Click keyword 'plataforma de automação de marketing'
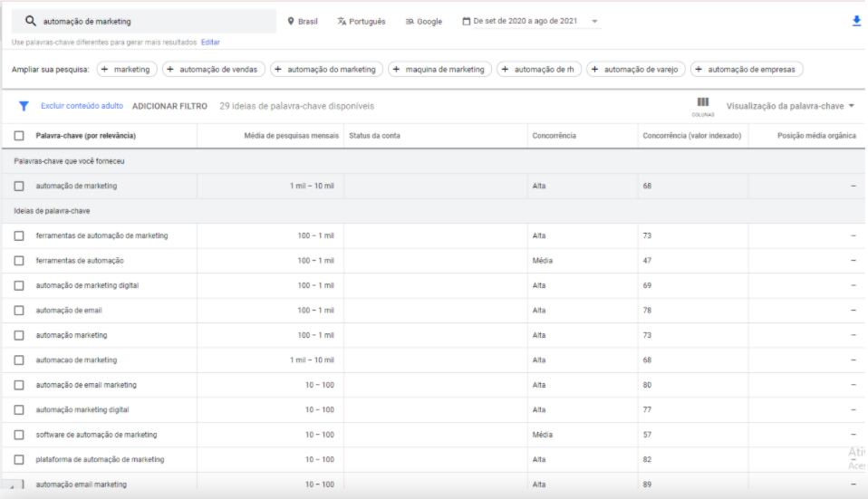This screenshot has height=499, width=868. (x=101, y=459)
